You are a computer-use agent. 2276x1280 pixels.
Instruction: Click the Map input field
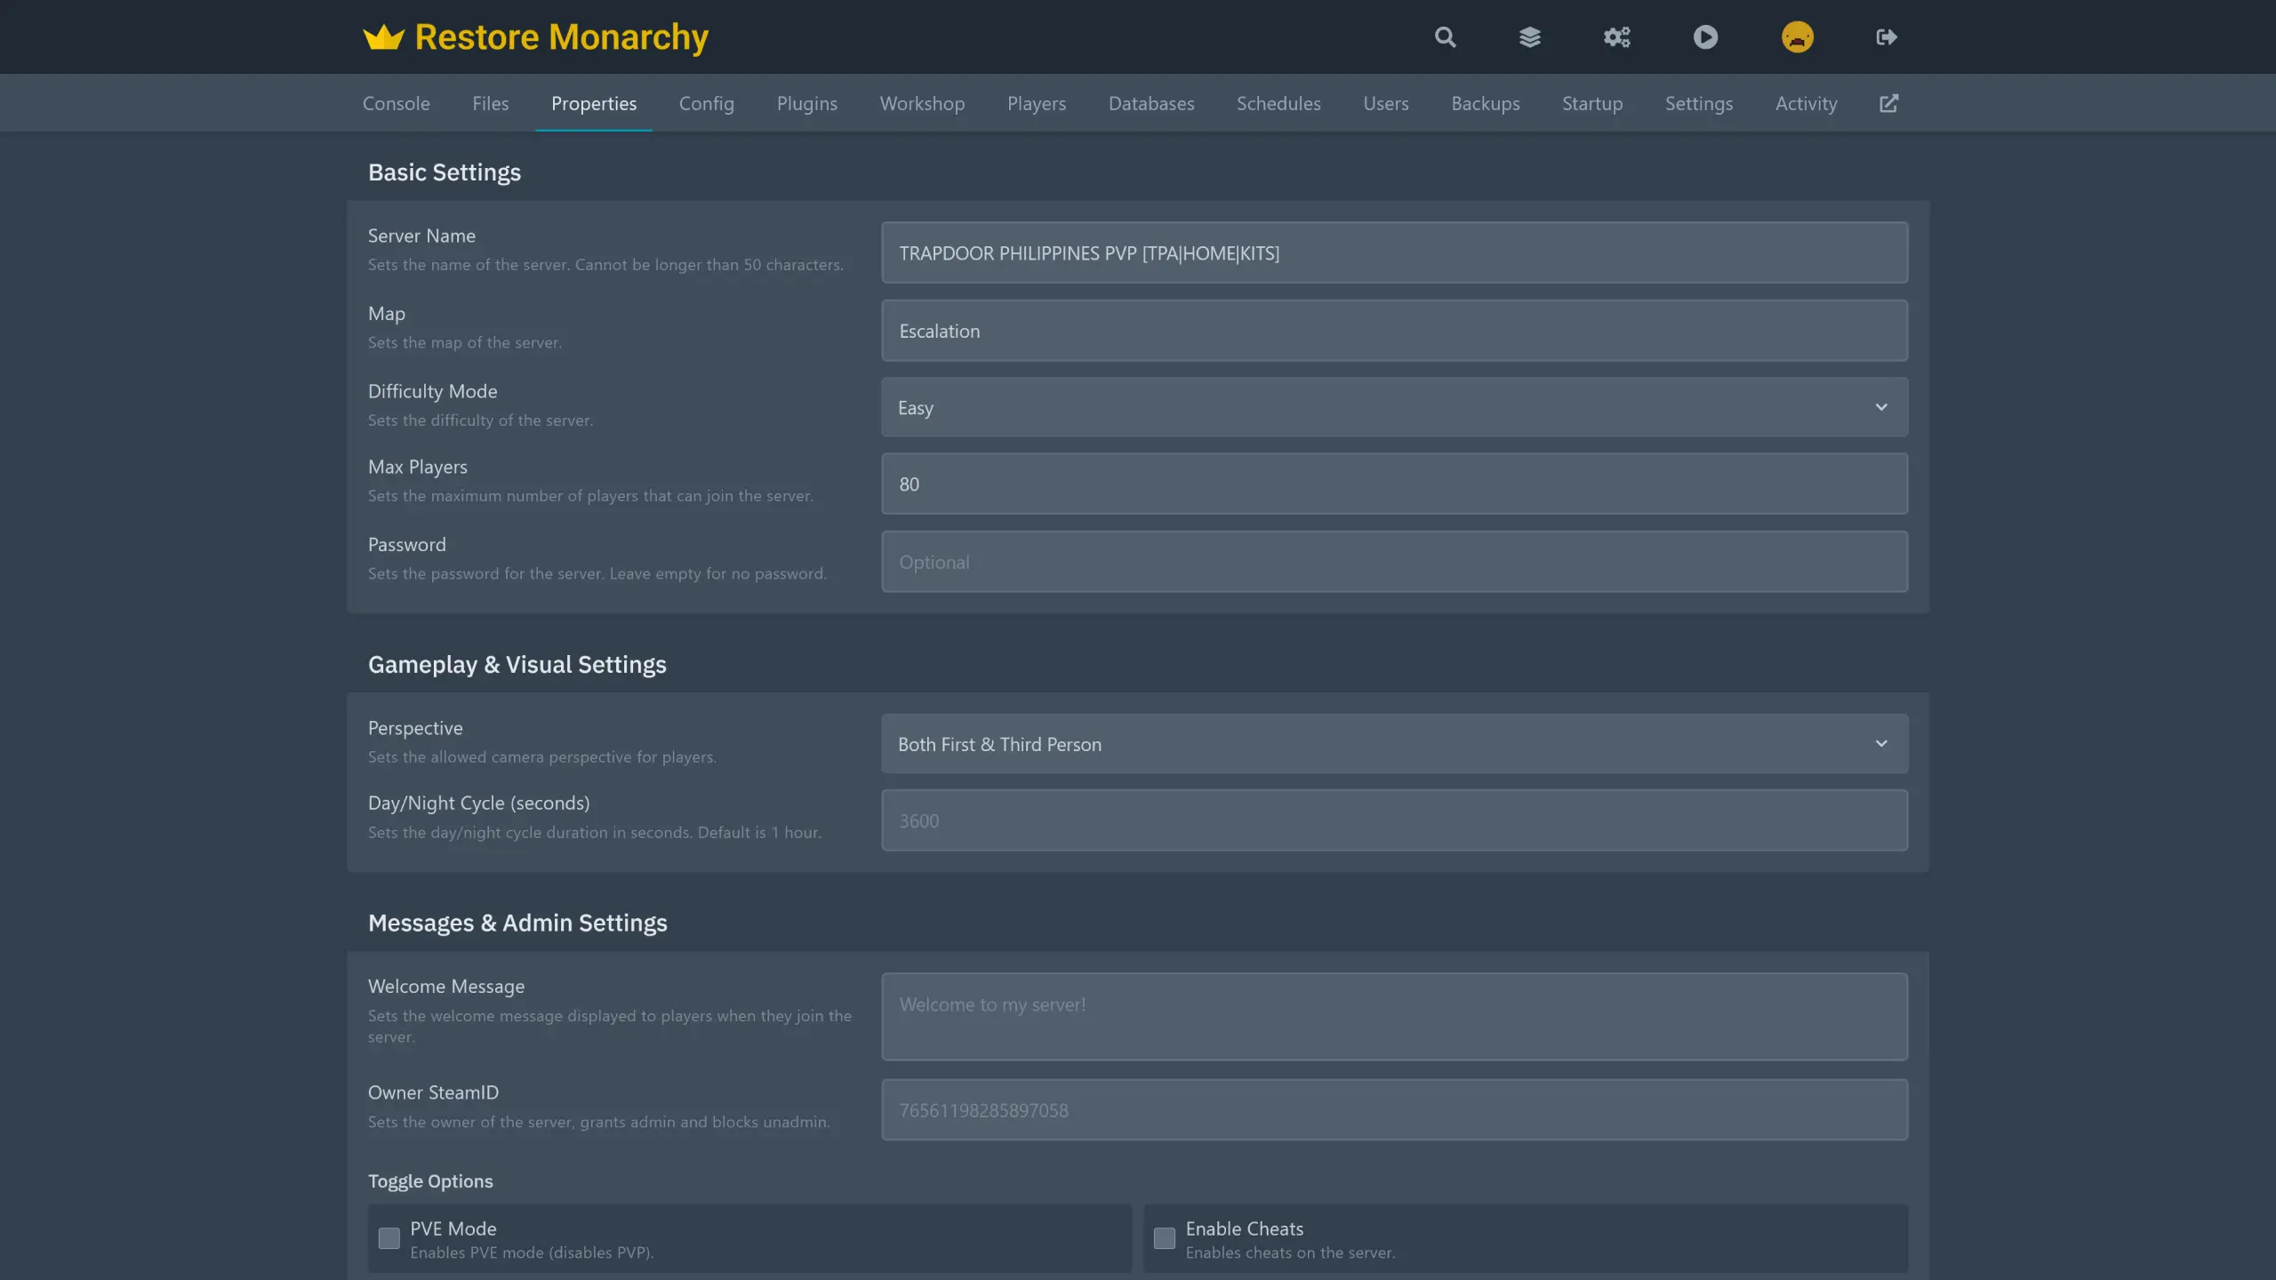point(1394,331)
